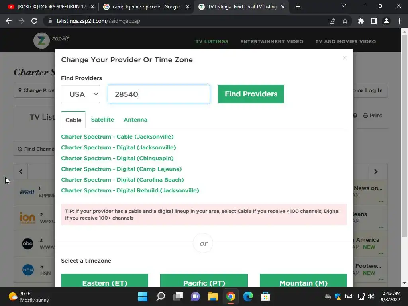Screen dimensions: 408x306
Task: Click the Spectrum News 1 channel logo
Action: point(27,192)
